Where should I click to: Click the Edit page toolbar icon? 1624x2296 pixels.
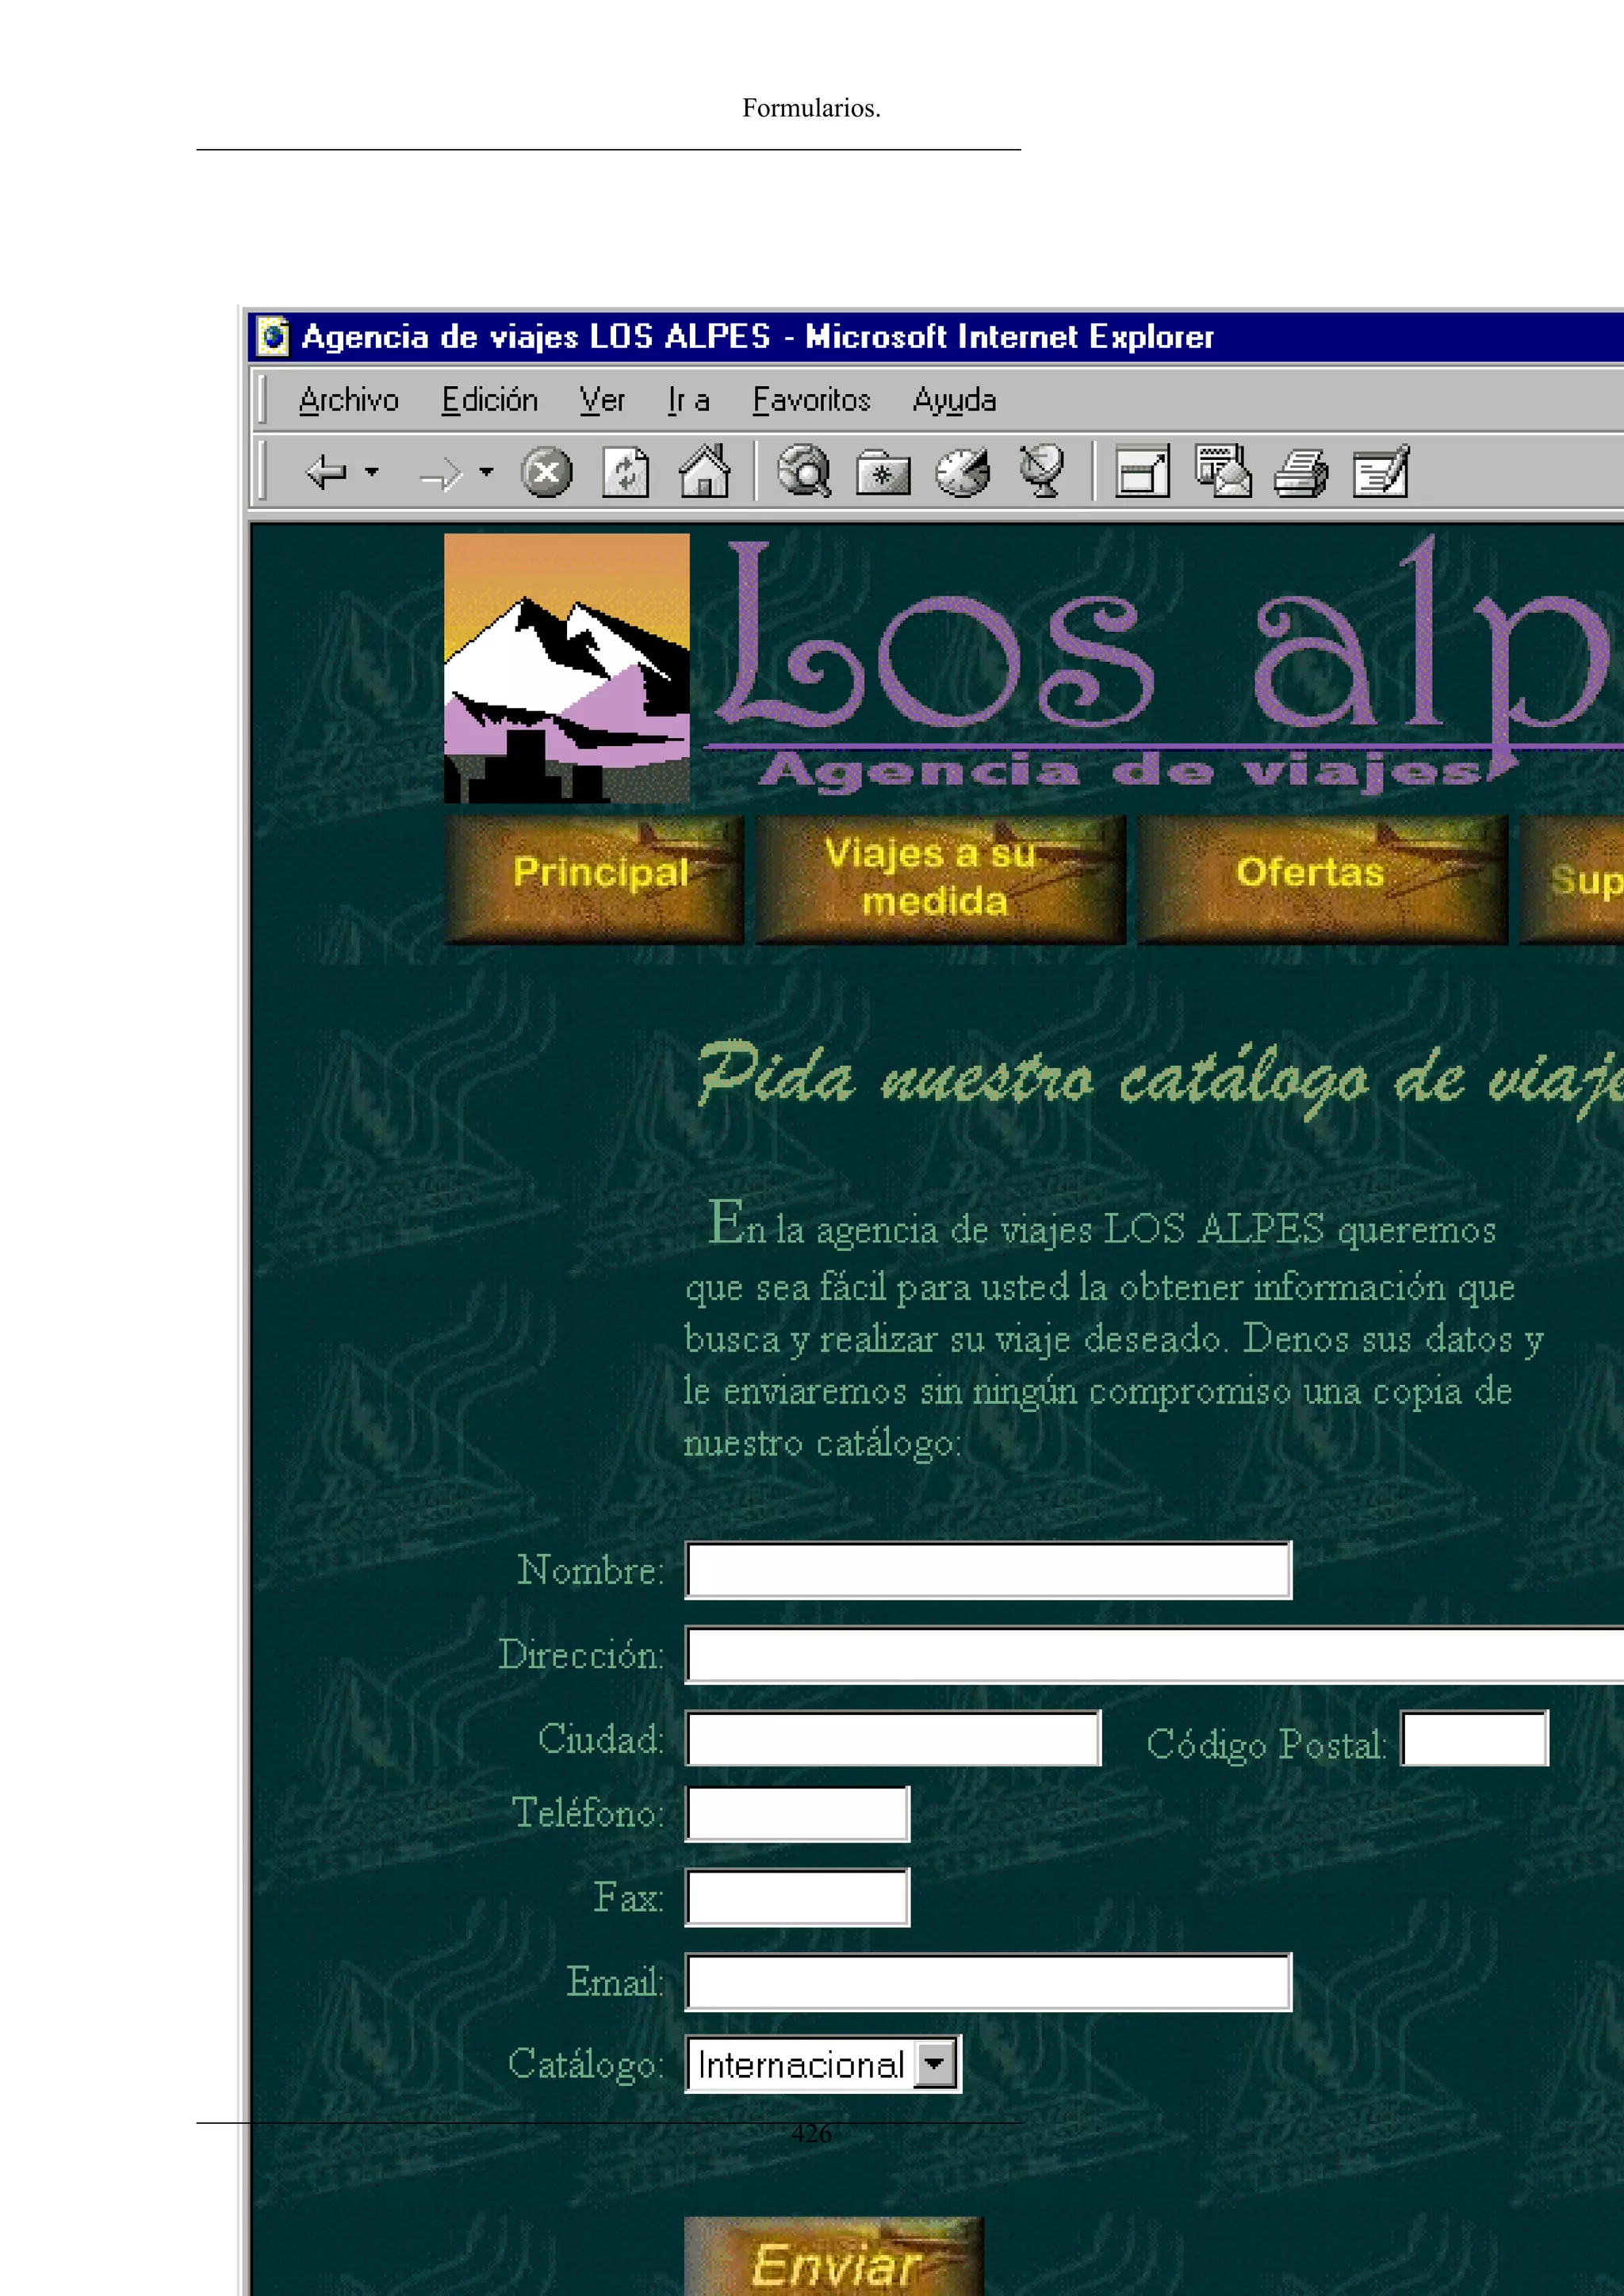point(1381,471)
